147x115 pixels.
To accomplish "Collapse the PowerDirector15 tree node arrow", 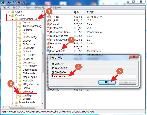I will point(13,19).
